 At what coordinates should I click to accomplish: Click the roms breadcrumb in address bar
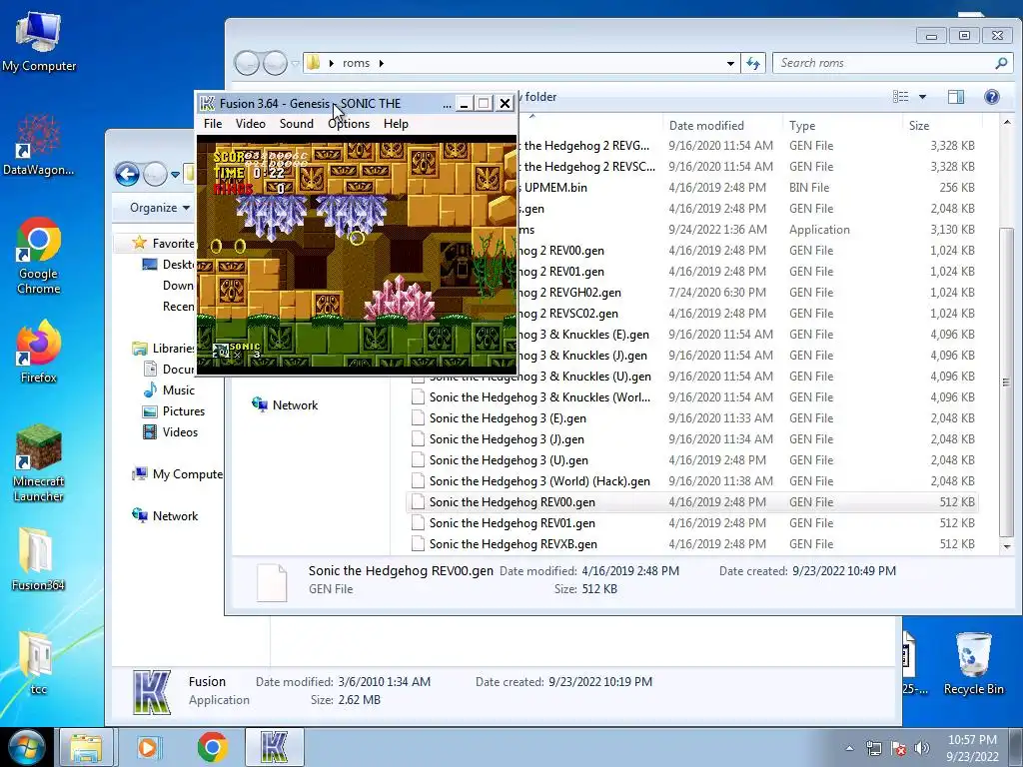357,63
